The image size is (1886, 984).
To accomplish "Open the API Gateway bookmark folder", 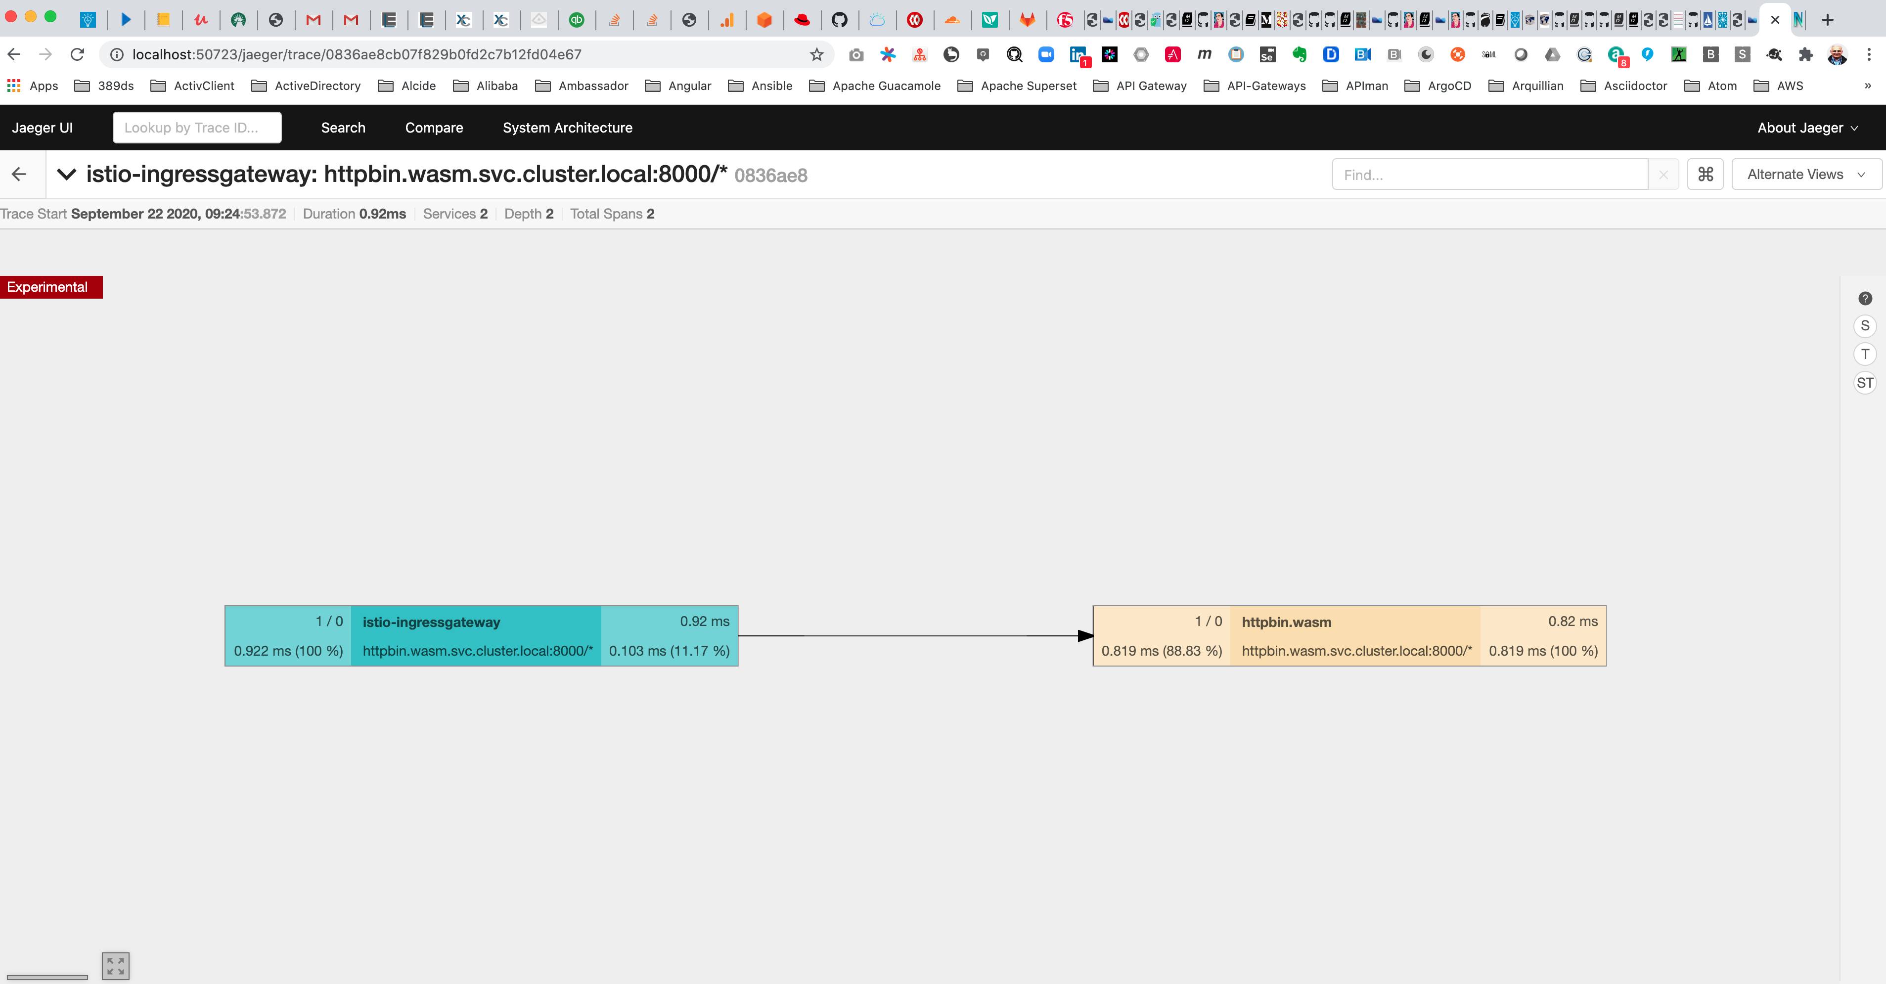I will (x=1140, y=86).
